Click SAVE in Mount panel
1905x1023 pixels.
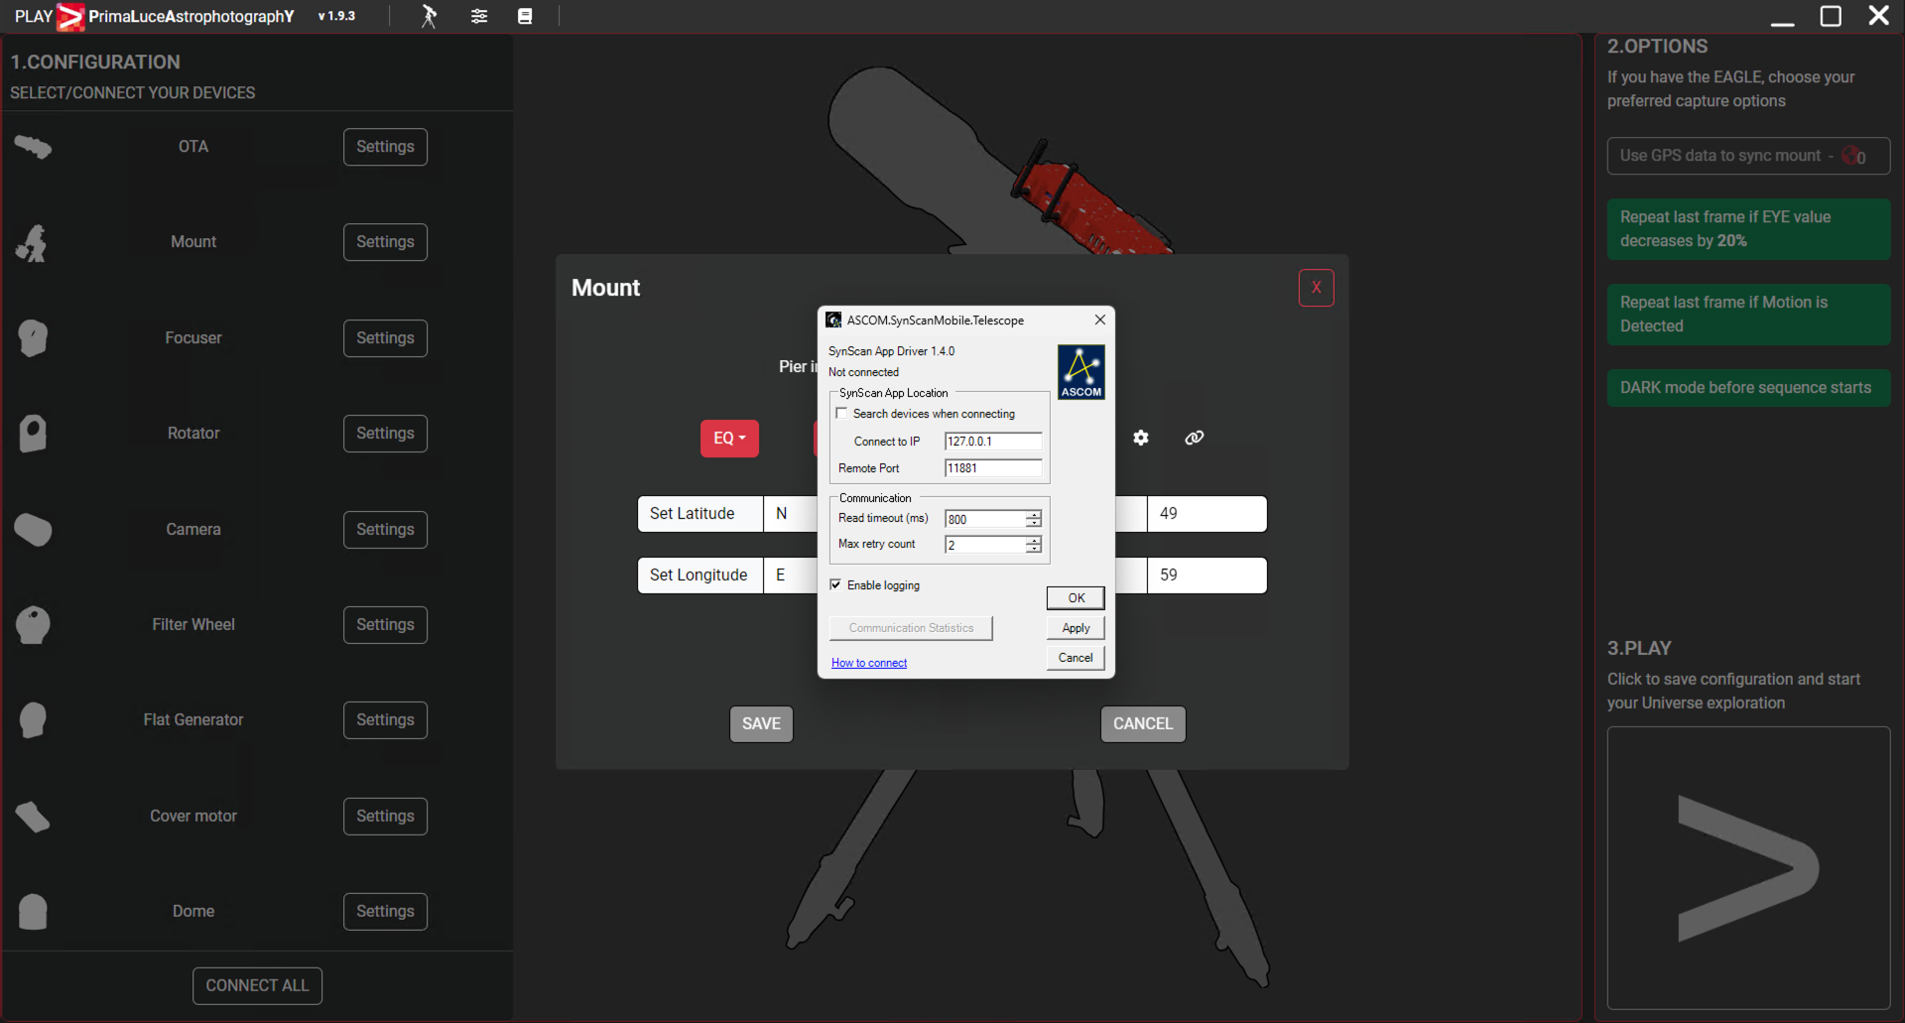[x=761, y=724]
